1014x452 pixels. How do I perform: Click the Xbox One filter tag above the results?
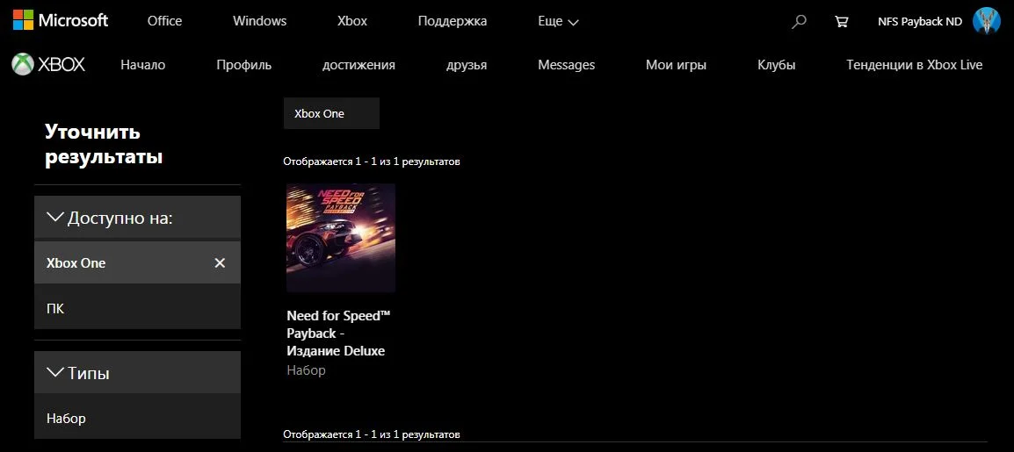point(332,113)
